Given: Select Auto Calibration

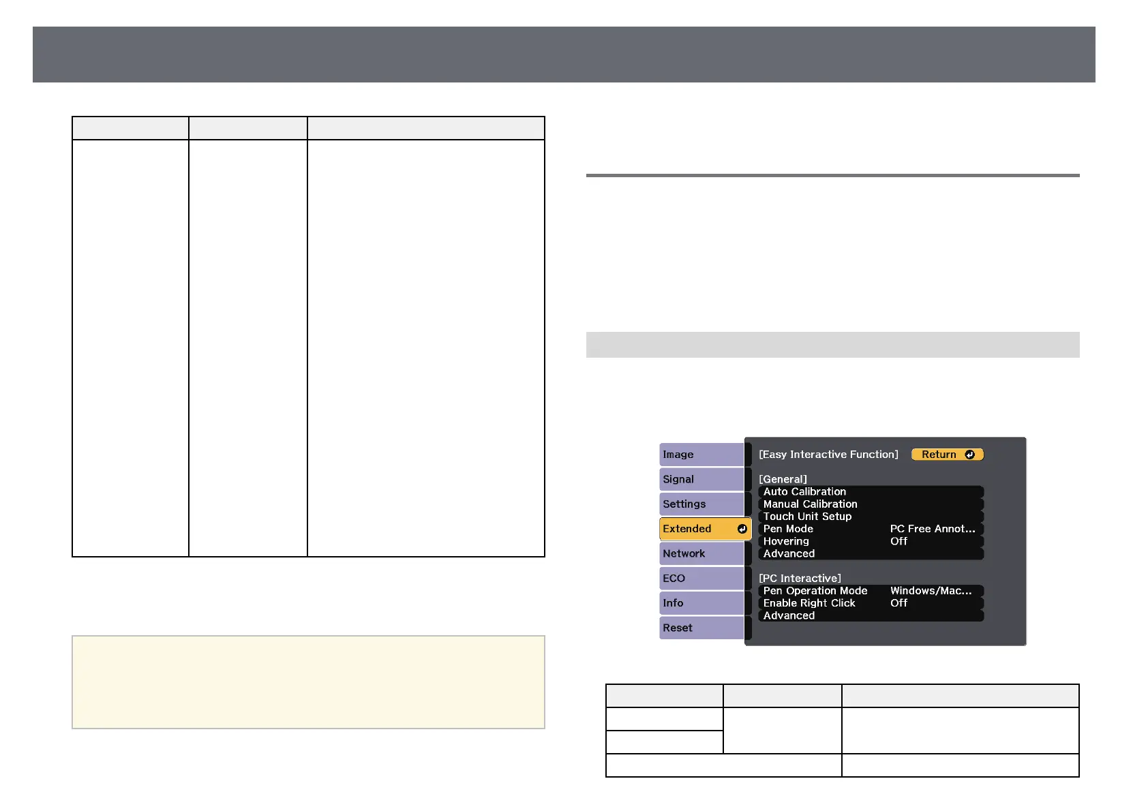Looking at the screenshot, I should click(871, 491).
